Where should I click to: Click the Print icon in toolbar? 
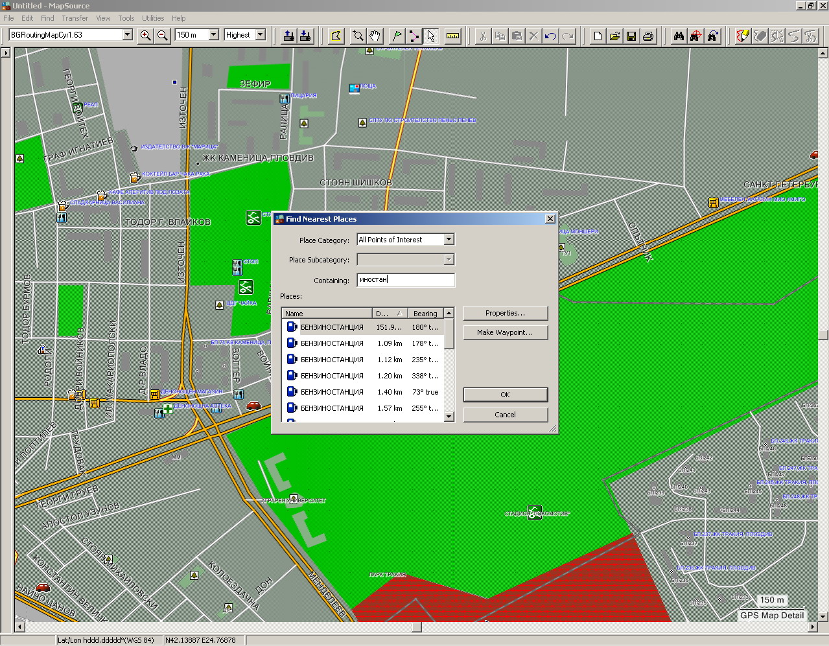coord(648,36)
